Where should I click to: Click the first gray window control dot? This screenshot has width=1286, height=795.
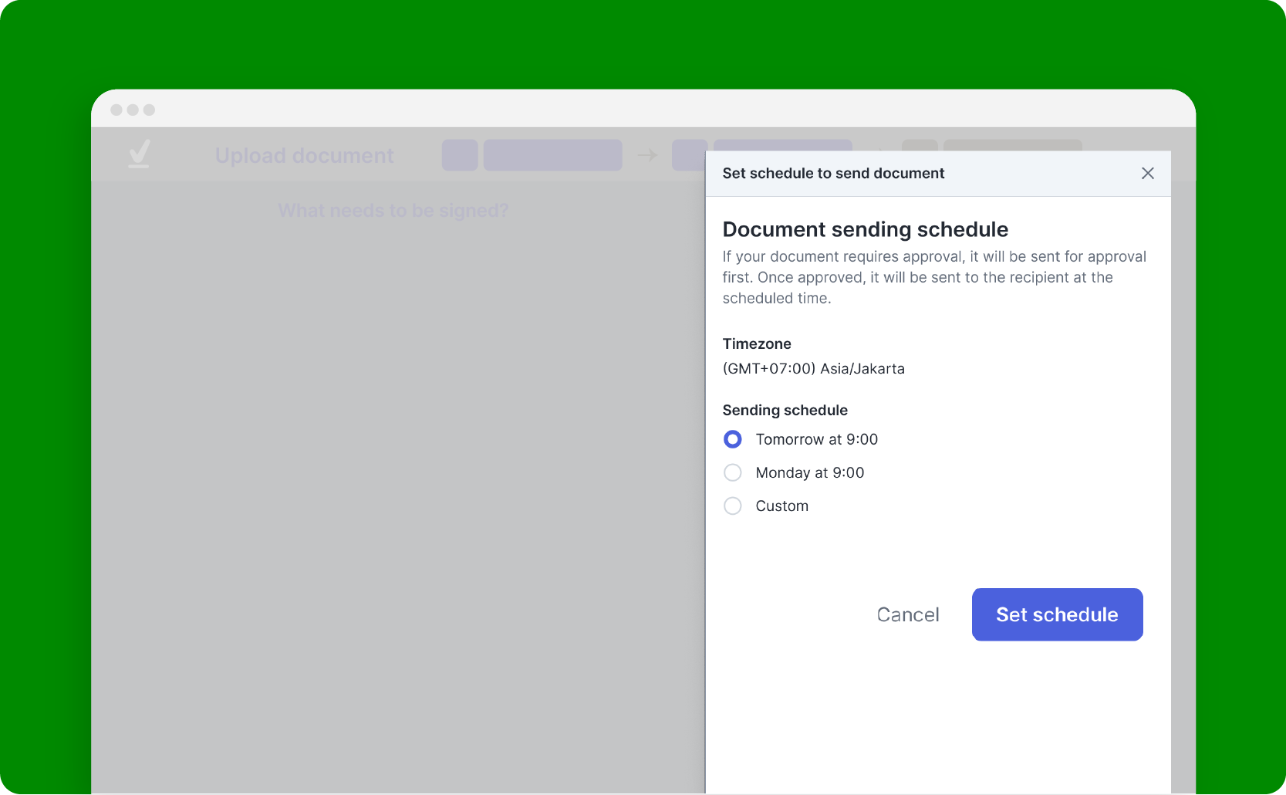116,110
